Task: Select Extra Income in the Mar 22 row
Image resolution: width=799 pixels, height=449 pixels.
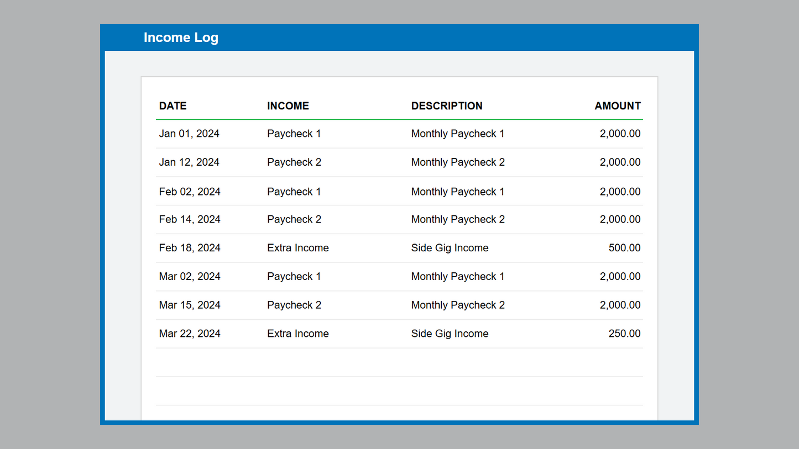Action: point(298,334)
